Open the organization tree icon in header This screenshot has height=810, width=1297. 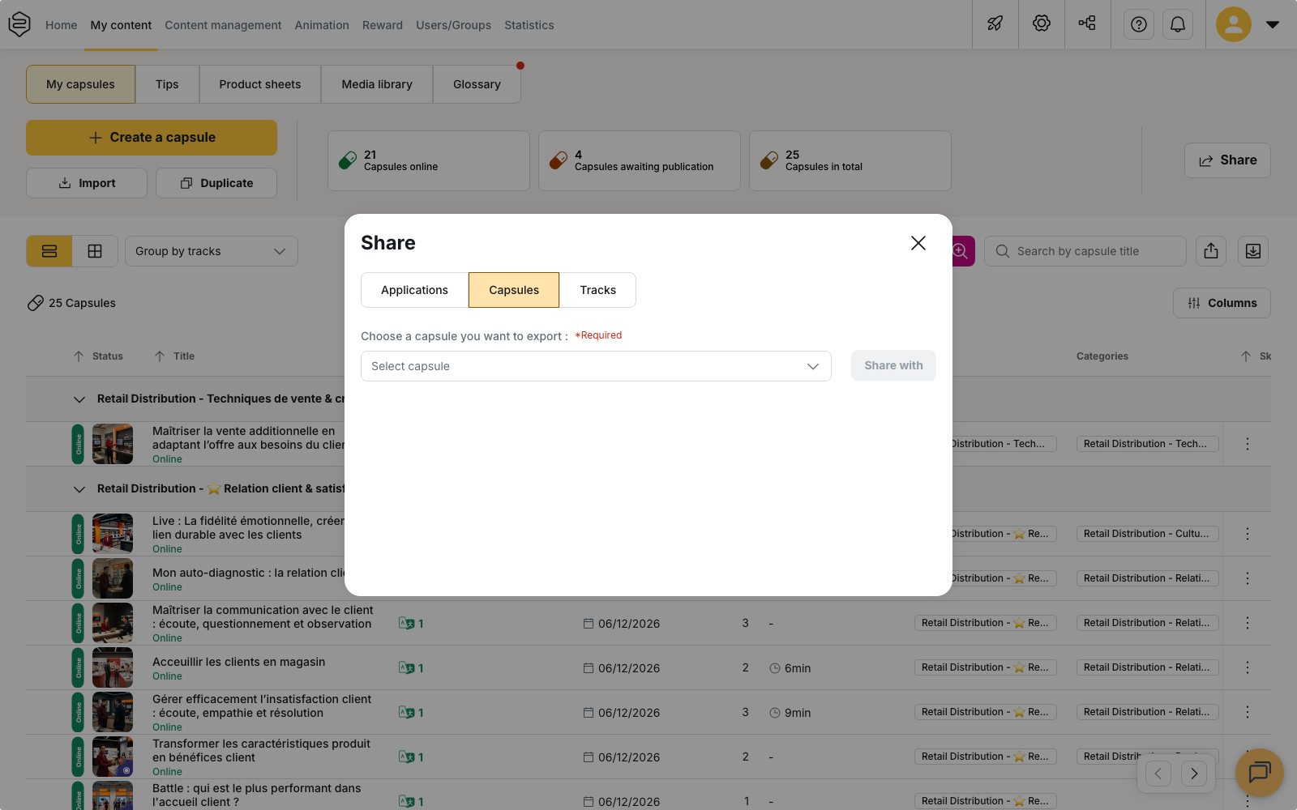tap(1087, 23)
